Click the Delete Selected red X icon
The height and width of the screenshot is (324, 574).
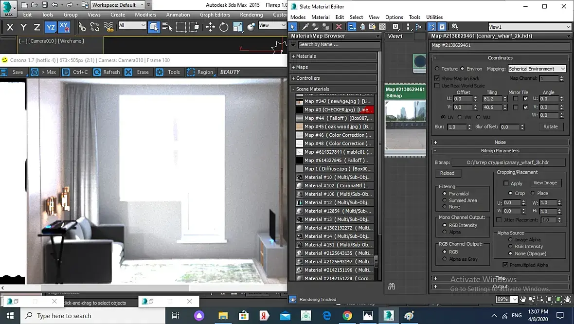point(339,27)
